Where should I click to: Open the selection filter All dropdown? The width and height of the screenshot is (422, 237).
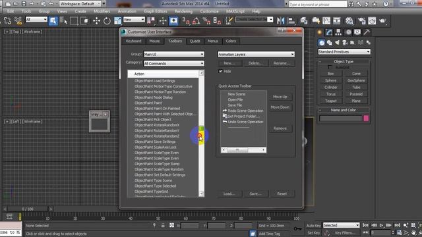(x=36, y=19)
